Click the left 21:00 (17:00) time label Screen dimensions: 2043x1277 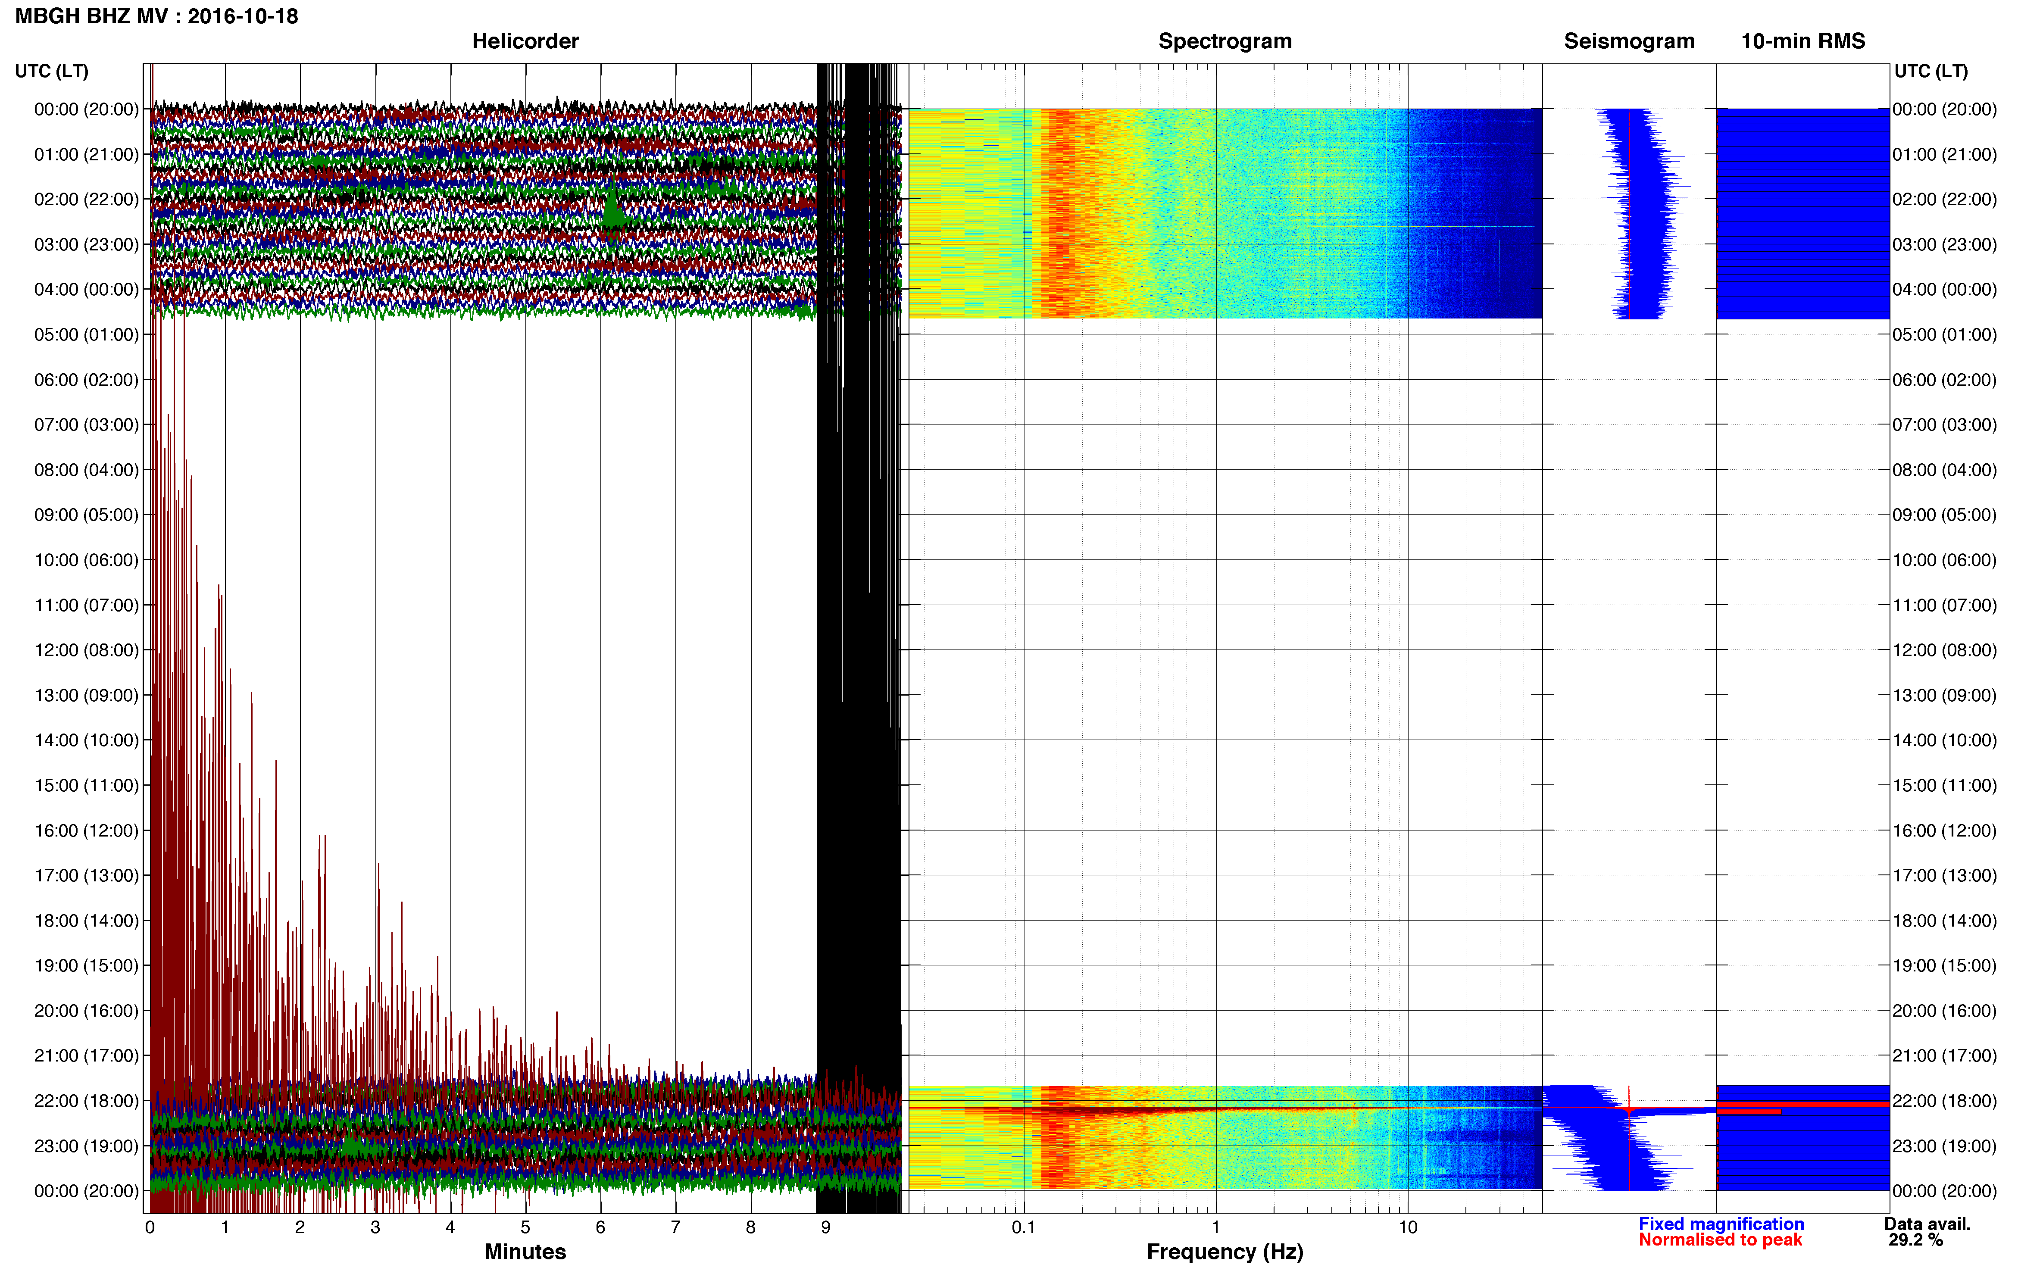pyautogui.click(x=86, y=1056)
